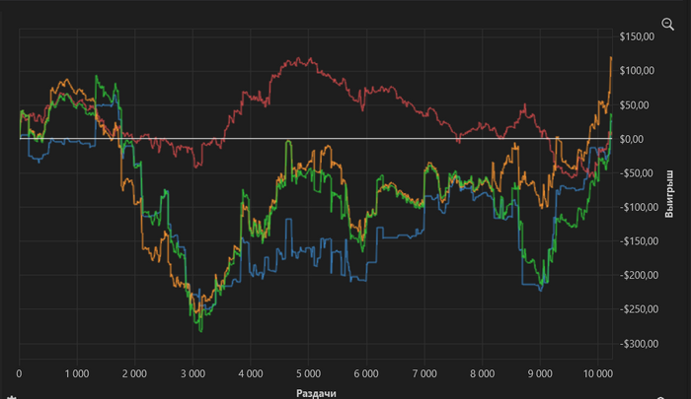Click the '9 000' x-axis tick label
Viewport: 691px width, 399px height.
coord(540,373)
